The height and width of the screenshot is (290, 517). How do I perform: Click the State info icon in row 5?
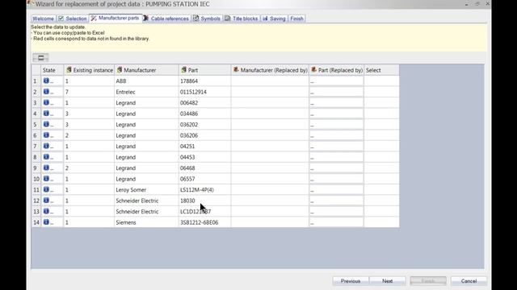click(46, 124)
